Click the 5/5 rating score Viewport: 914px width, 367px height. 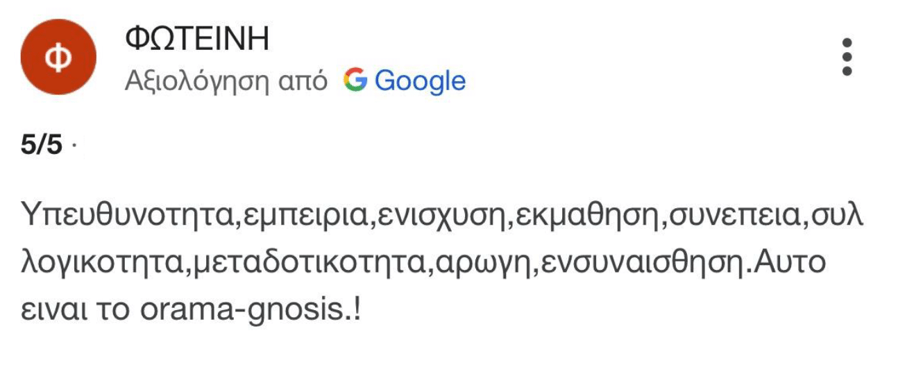pos(42,146)
